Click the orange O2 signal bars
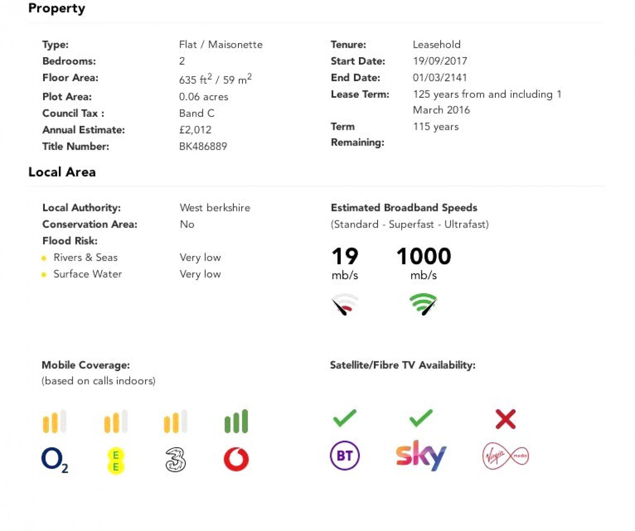 [x=55, y=421]
